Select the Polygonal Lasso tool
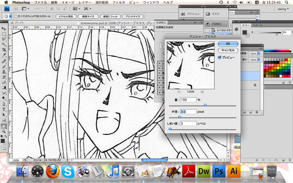This screenshot has width=293, height=183. click(x=4, y=39)
